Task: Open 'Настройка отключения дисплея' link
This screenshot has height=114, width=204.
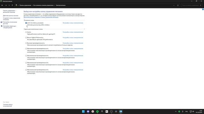Action: [x=10, y=23]
